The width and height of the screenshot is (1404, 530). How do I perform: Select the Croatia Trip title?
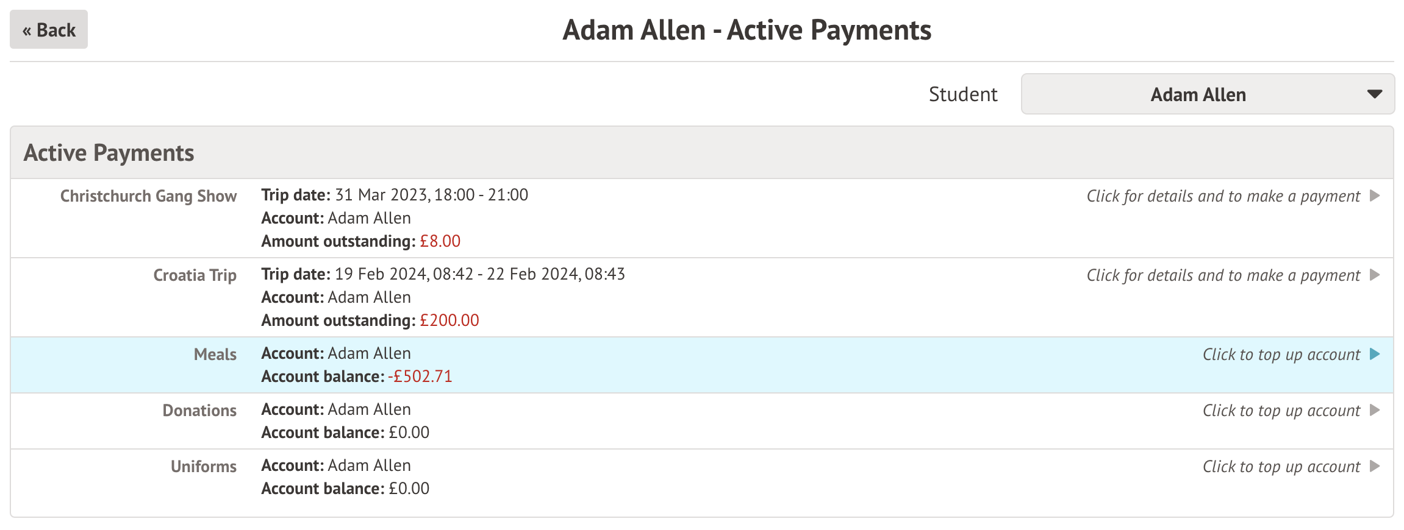tap(195, 275)
